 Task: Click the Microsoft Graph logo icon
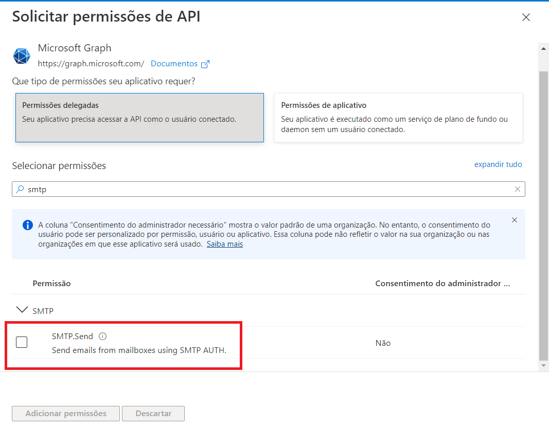click(x=22, y=55)
